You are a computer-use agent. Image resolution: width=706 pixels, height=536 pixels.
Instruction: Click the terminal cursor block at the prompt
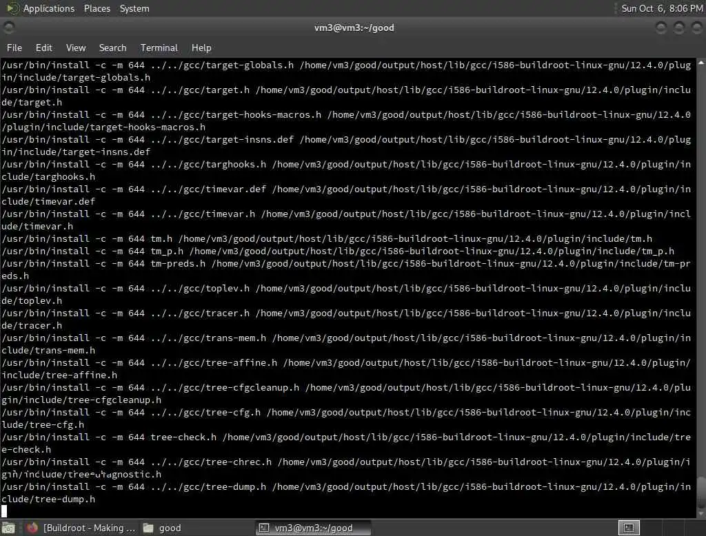tap(4, 511)
